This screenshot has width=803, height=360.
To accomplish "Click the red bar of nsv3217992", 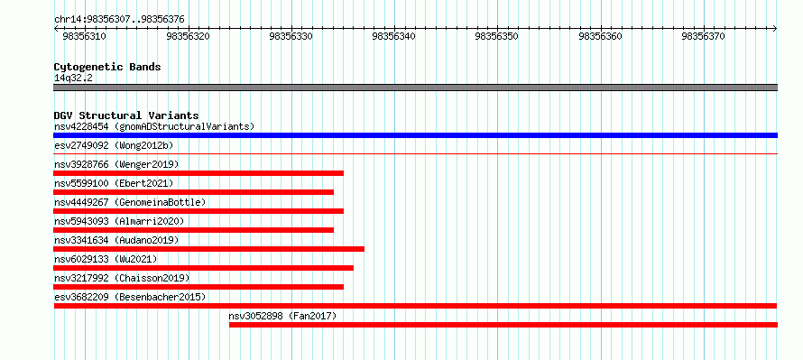I will (x=198, y=287).
